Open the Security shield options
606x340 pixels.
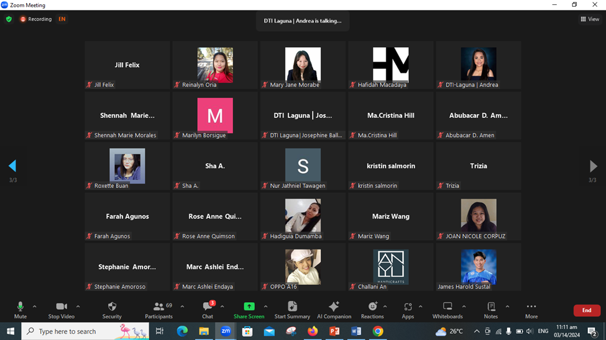112,309
